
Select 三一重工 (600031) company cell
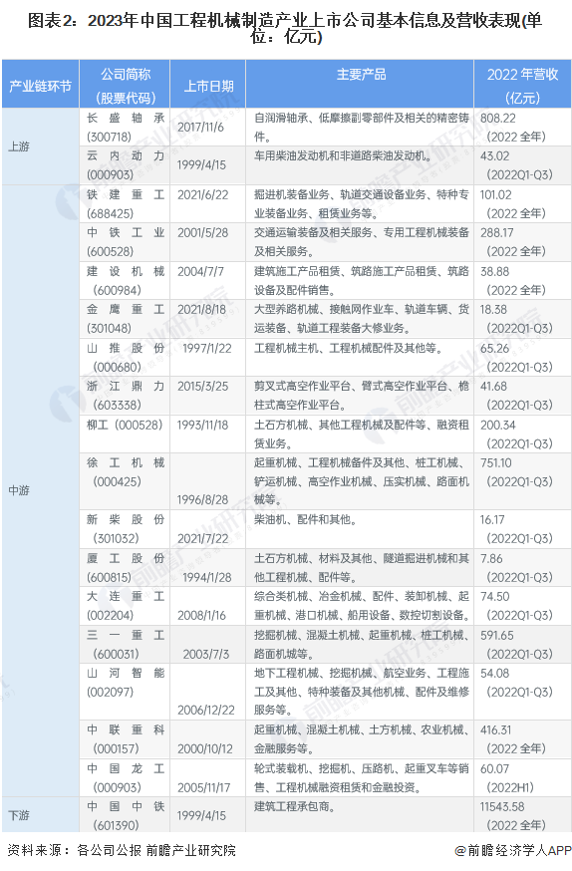tap(125, 645)
